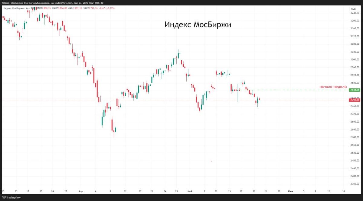This screenshot has height=201, width=363.
Task: Click the '18' date label on time axis
Action: click(343, 191)
